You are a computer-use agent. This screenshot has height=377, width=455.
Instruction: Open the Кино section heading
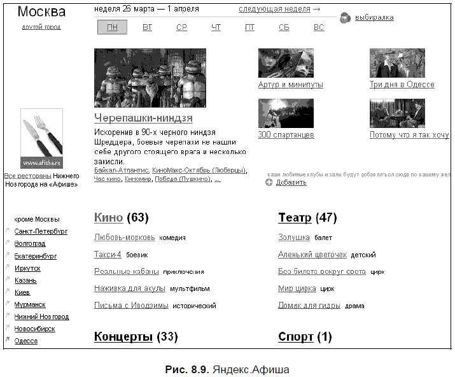108,218
